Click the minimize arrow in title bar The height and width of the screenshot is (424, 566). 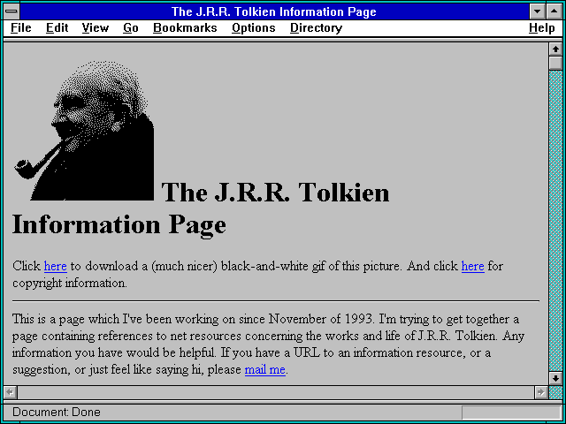click(x=537, y=11)
